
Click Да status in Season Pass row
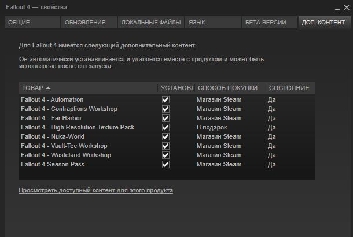coord(272,164)
